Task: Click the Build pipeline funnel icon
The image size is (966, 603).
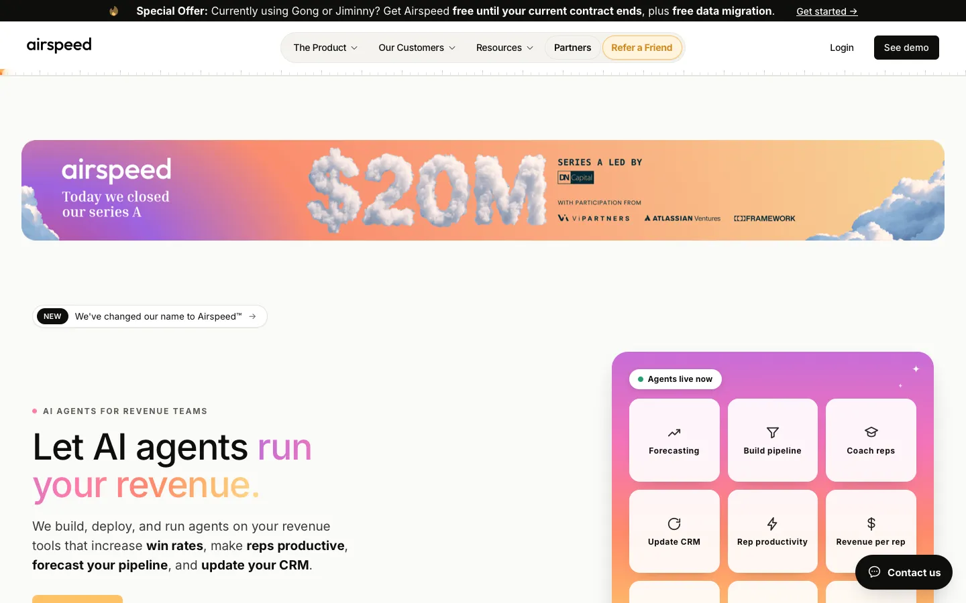Action: coord(773,433)
